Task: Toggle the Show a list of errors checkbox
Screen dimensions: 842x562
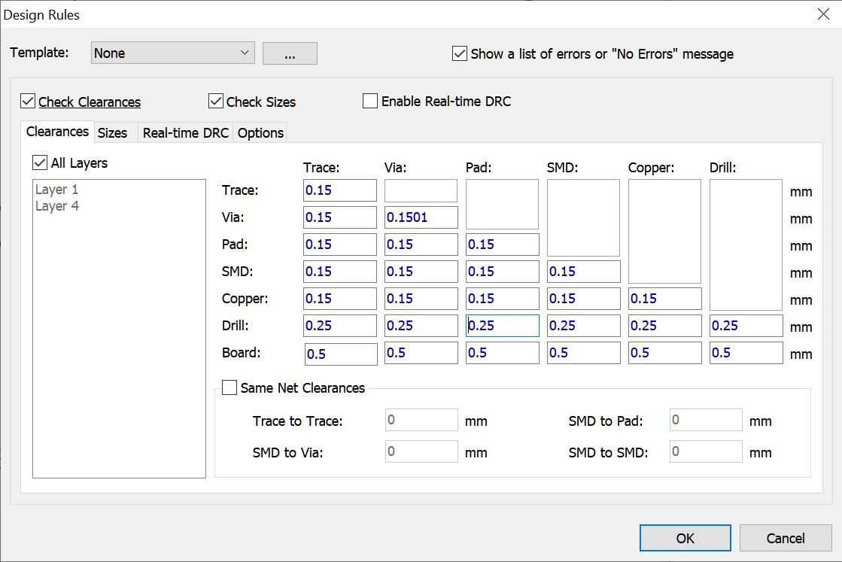Action: (460, 53)
